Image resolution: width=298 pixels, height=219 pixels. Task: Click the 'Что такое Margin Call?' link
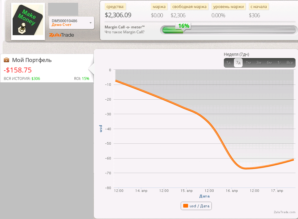click(124, 32)
